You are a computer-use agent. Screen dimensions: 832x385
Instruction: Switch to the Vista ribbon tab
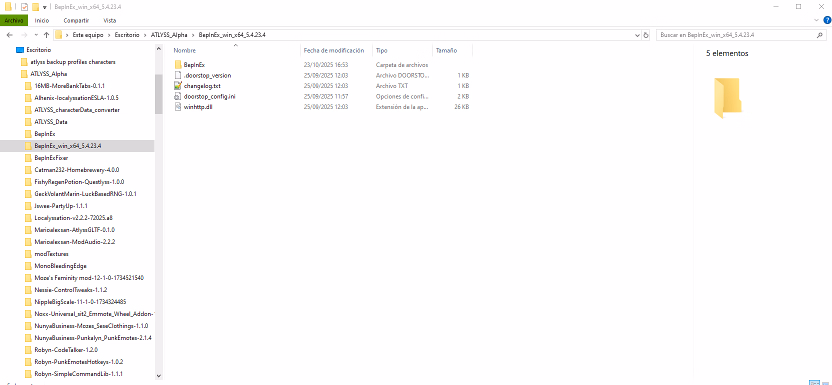pos(109,20)
